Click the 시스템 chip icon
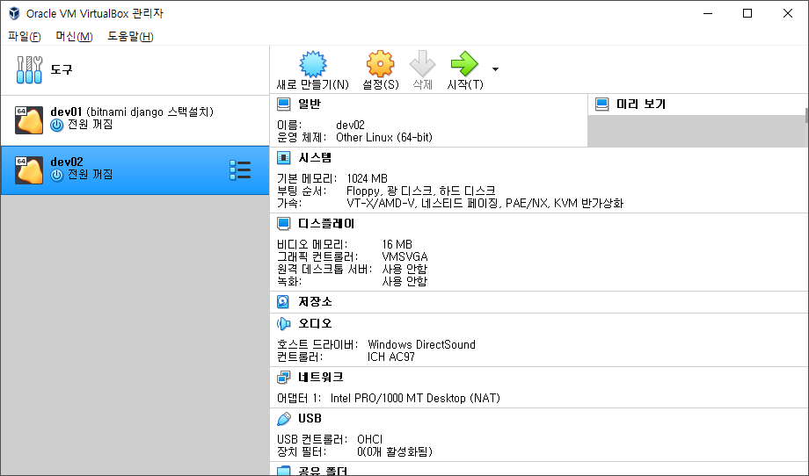Image resolution: width=809 pixels, height=476 pixels. pyautogui.click(x=283, y=157)
